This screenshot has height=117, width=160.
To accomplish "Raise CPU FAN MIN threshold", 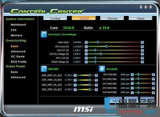I will coord(153,74).
